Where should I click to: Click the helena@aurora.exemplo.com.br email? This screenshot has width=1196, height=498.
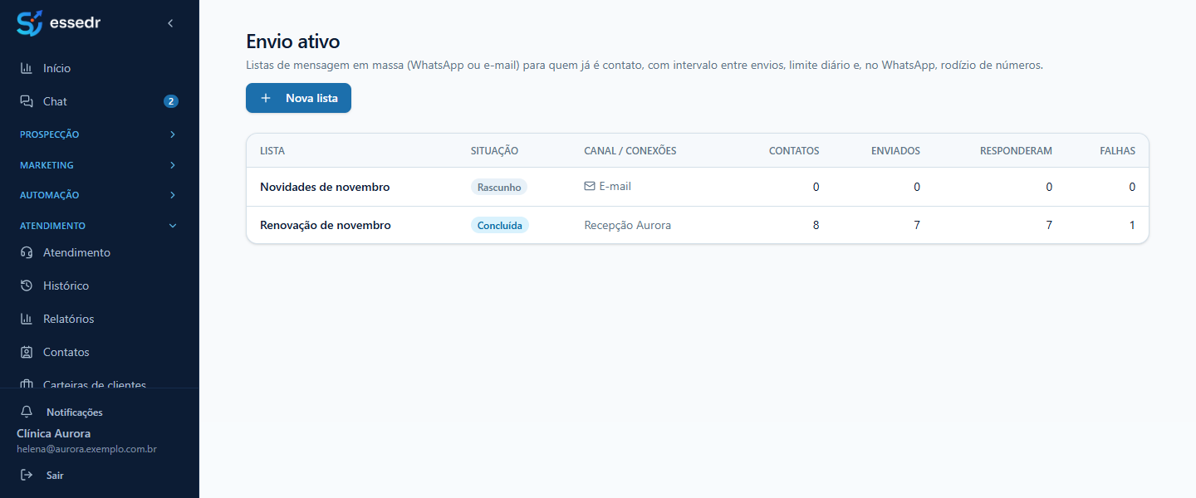tap(87, 449)
